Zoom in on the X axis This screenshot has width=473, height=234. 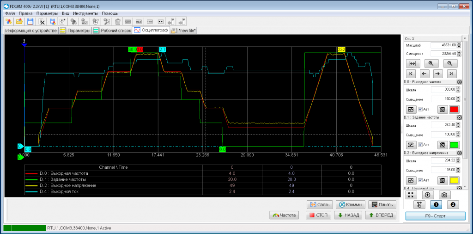431,63
